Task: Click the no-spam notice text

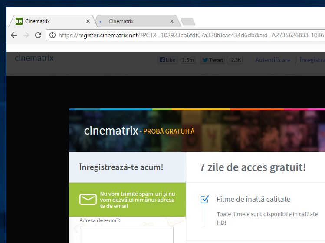Action: point(138,200)
